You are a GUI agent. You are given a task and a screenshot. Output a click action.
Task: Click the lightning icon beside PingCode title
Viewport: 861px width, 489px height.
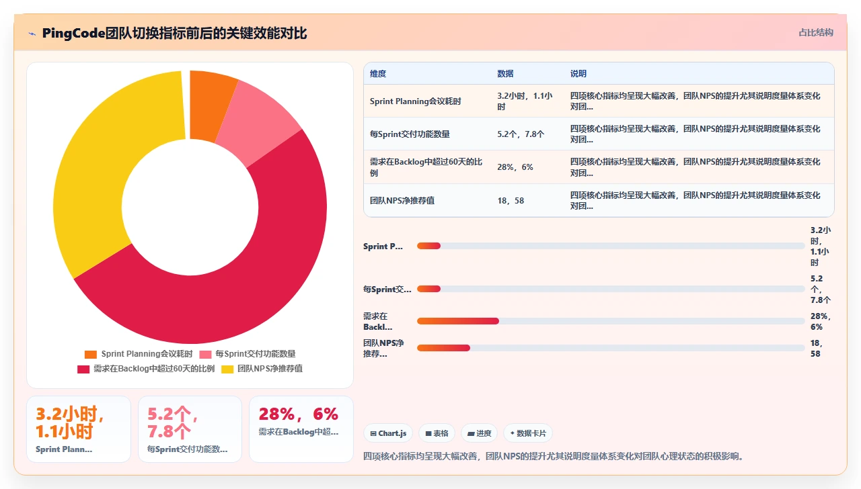tap(32, 34)
